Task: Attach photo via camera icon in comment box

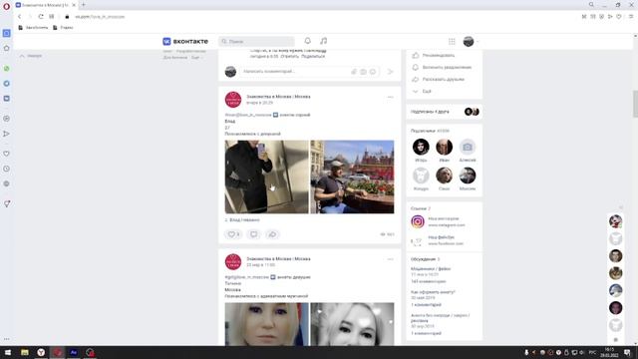Action: [x=363, y=72]
